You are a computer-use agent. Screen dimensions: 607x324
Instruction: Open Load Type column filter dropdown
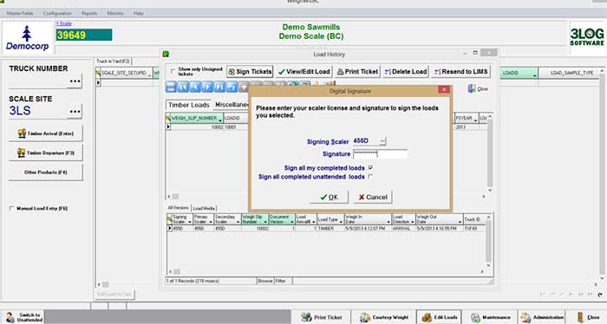(341, 222)
